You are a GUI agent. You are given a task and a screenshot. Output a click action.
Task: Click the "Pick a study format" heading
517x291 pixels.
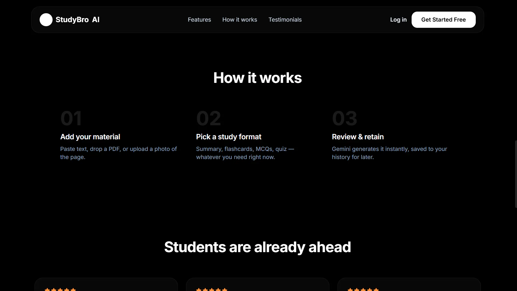click(x=229, y=137)
